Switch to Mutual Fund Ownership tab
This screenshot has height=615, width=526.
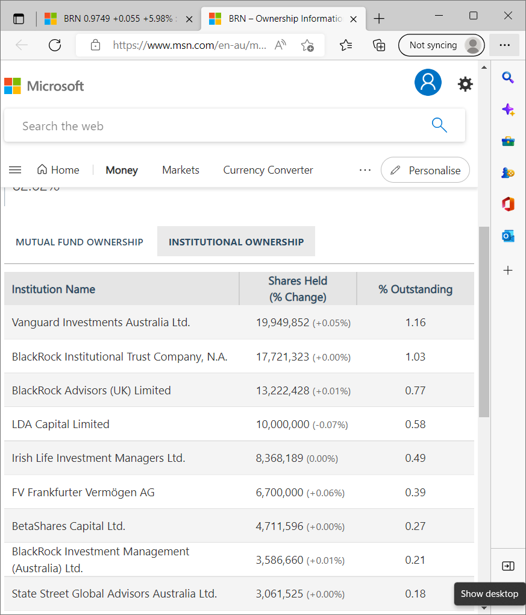(x=80, y=242)
